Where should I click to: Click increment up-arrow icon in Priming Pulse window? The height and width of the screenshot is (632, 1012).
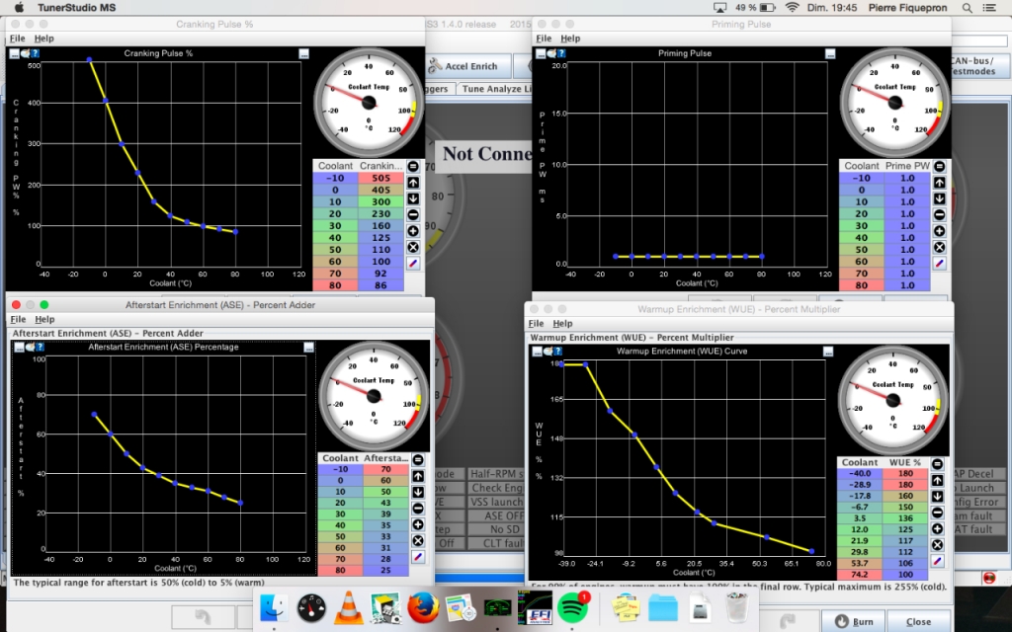point(940,183)
